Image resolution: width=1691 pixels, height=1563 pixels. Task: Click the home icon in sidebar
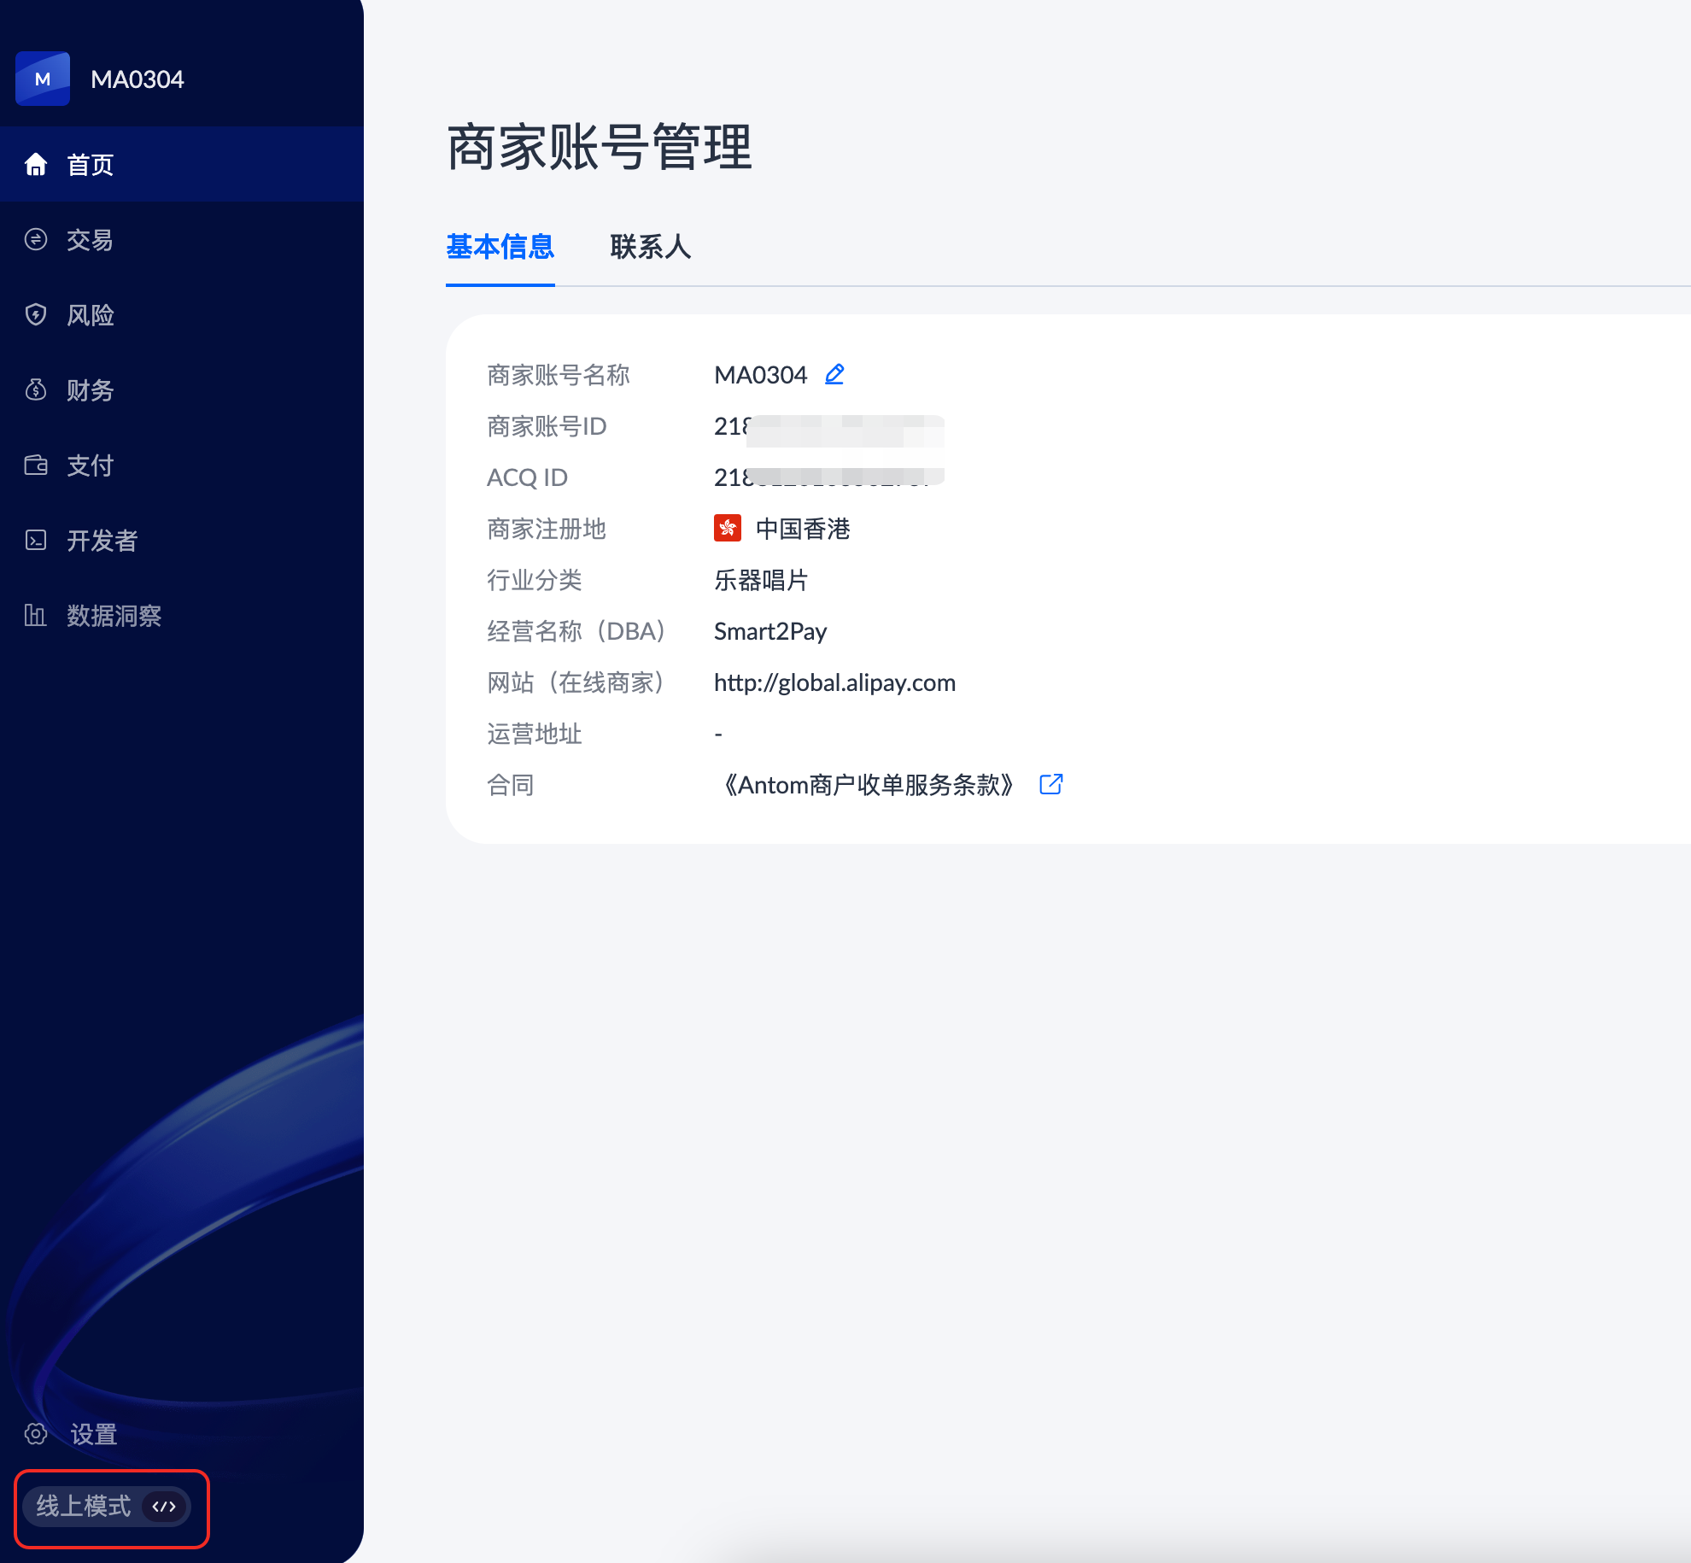point(36,164)
